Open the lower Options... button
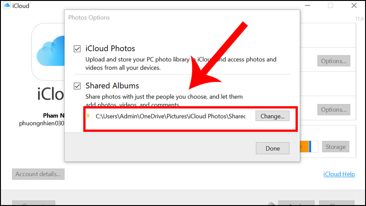 click(x=334, y=110)
